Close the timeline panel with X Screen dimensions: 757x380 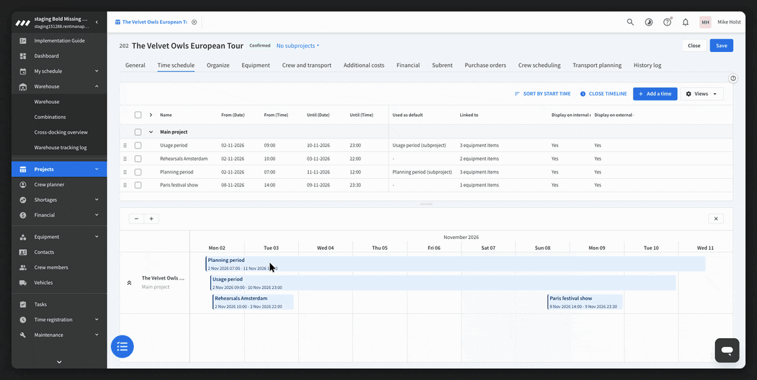click(716, 219)
